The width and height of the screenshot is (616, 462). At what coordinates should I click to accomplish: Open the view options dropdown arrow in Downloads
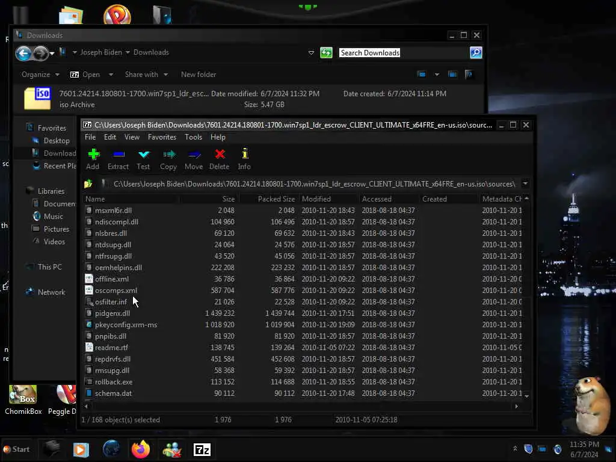(x=437, y=74)
